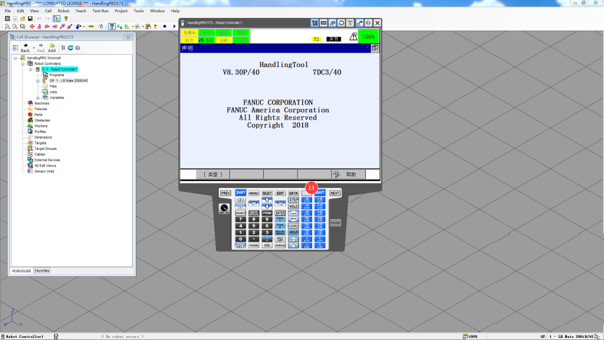604x340 pixels.
Task: Toggle the Cell Browser toolbar icon
Action: point(56,18)
